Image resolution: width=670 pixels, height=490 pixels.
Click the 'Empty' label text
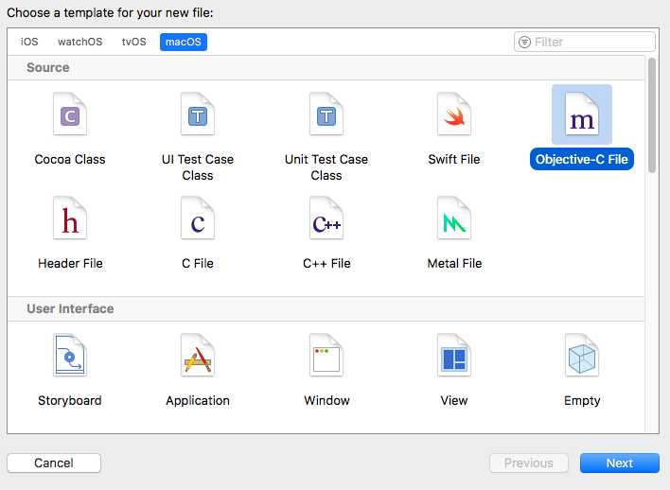582,401
